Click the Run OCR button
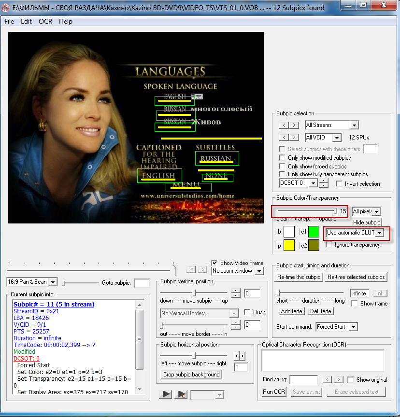Image resolution: width=400 pixels, height=417 pixels. pos(274,392)
